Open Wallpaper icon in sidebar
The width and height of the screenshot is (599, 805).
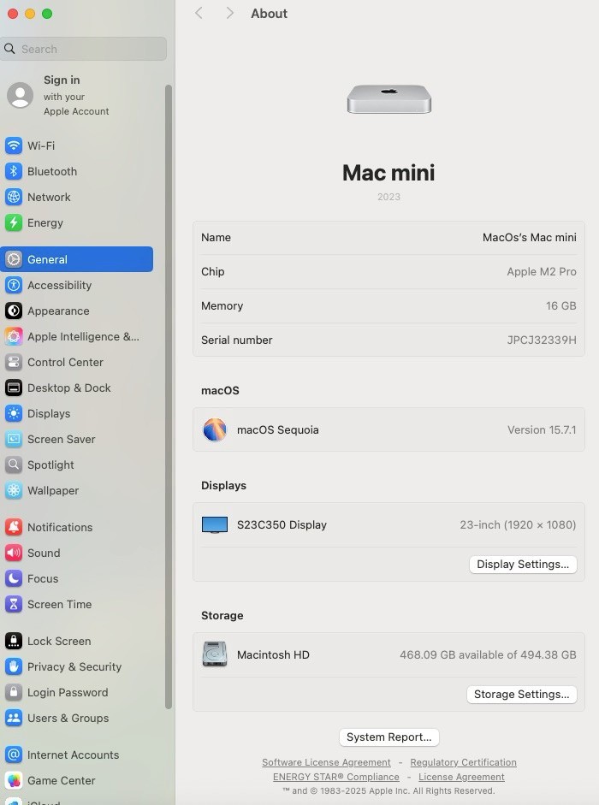(x=14, y=490)
